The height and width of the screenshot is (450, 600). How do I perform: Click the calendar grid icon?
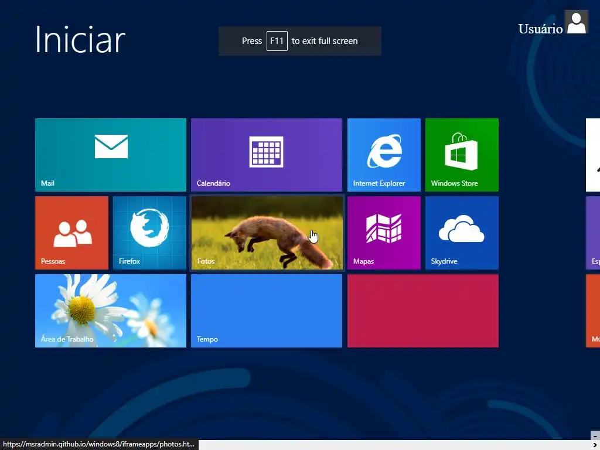267,152
